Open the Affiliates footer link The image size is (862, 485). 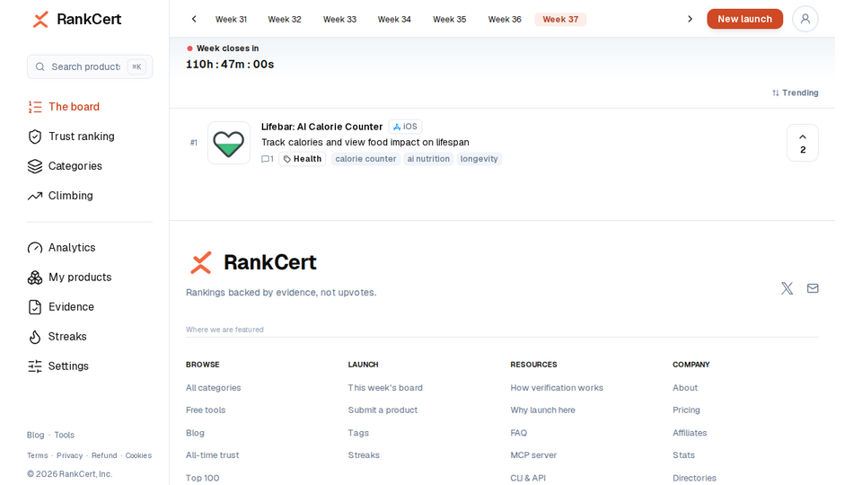click(x=690, y=433)
